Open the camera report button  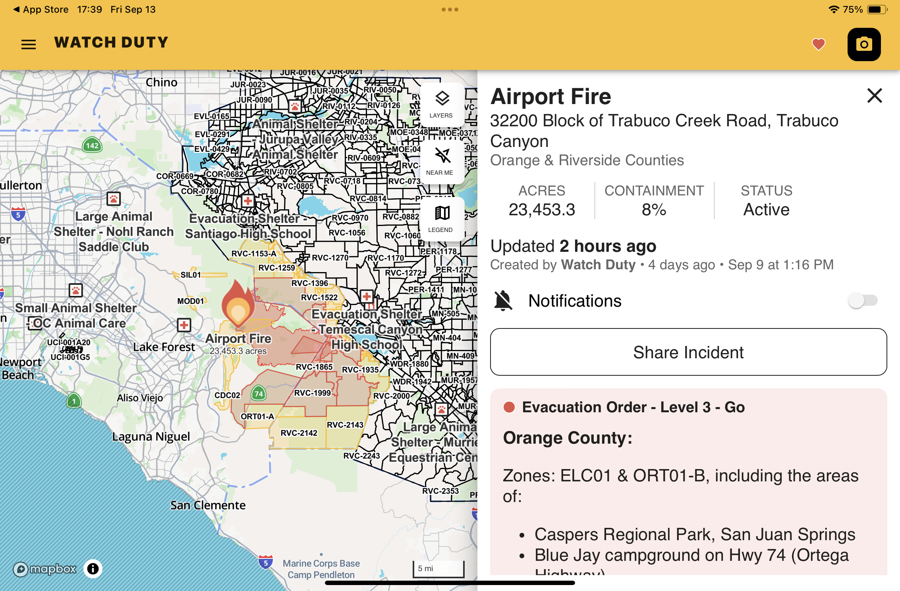864,44
